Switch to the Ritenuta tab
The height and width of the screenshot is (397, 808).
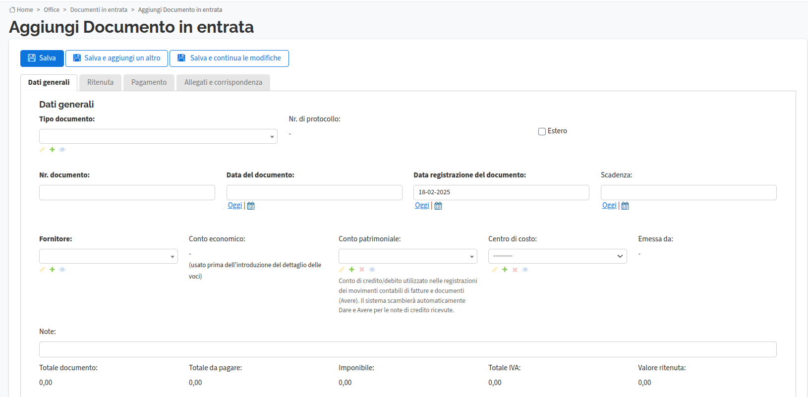[x=100, y=82]
